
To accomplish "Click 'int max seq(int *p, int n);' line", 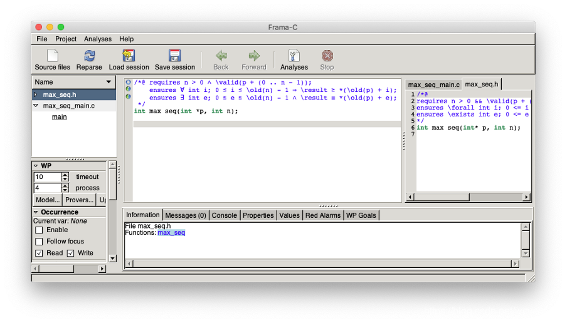I will (186, 111).
